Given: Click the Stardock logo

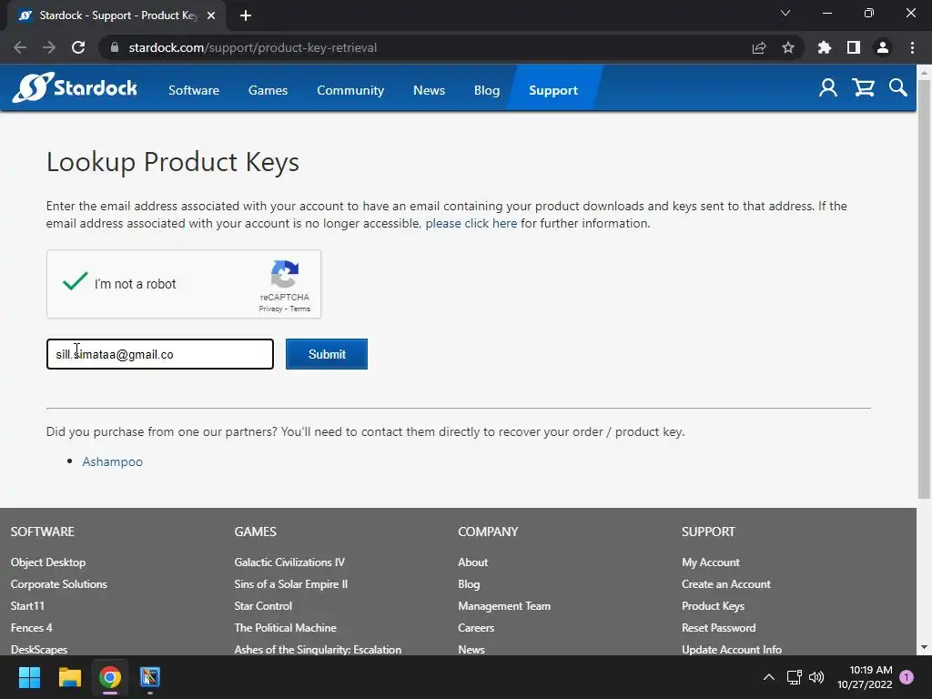Looking at the screenshot, I should pos(75,88).
